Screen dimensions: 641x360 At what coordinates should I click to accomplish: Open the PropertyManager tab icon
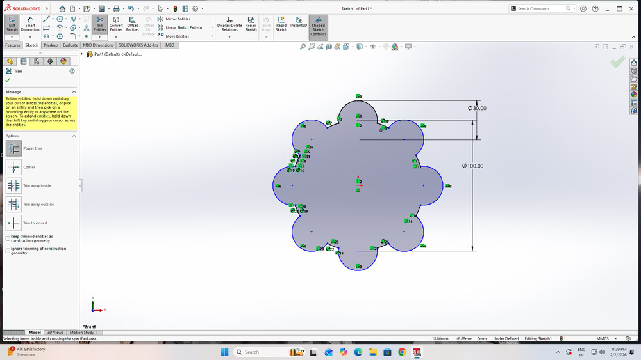click(23, 61)
